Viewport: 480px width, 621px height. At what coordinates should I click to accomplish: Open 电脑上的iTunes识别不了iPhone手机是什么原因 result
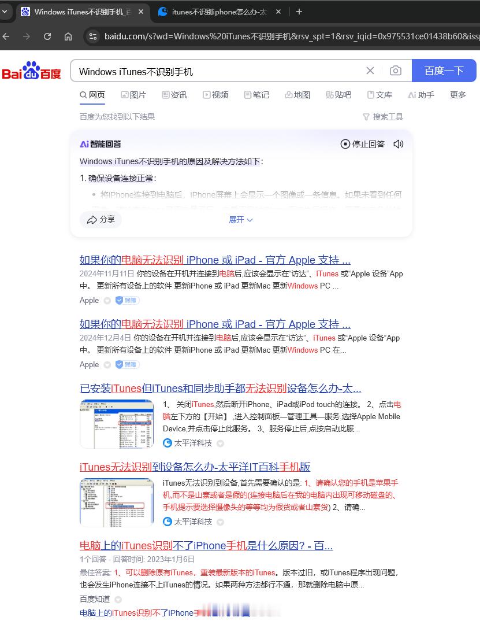pos(206,546)
